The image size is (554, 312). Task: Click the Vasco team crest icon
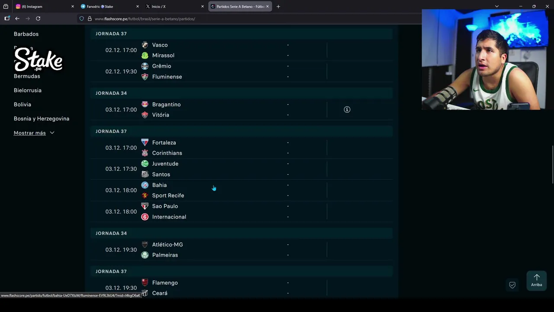pyautogui.click(x=145, y=45)
